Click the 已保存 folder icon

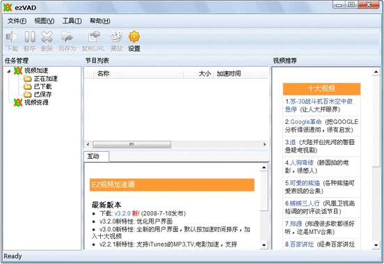pyautogui.click(x=27, y=94)
